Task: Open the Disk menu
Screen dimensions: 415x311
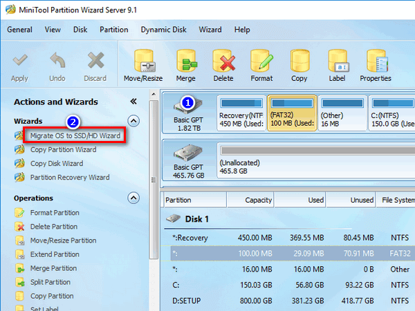Action: pos(80,30)
